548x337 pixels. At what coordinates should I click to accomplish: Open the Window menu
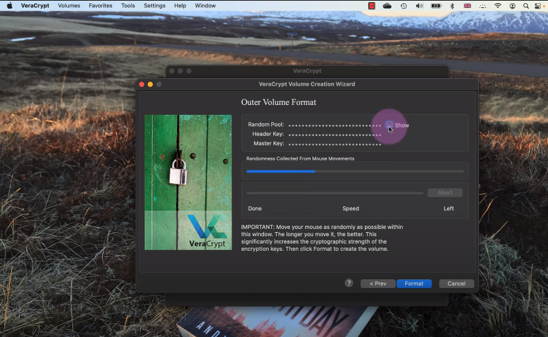tap(205, 5)
